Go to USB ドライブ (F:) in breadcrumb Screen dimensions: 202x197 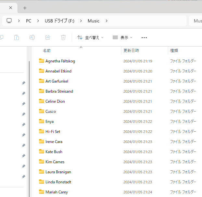click(x=59, y=21)
